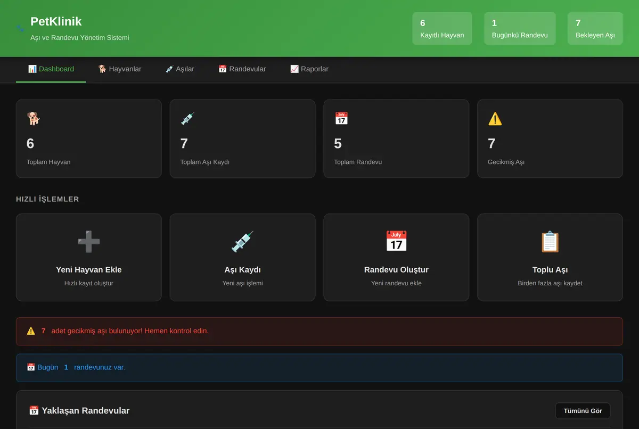Image resolution: width=639 pixels, height=429 pixels.
Task: Click the syringe icon above Toplam Aşı Kaydı
Action: [187, 118]
